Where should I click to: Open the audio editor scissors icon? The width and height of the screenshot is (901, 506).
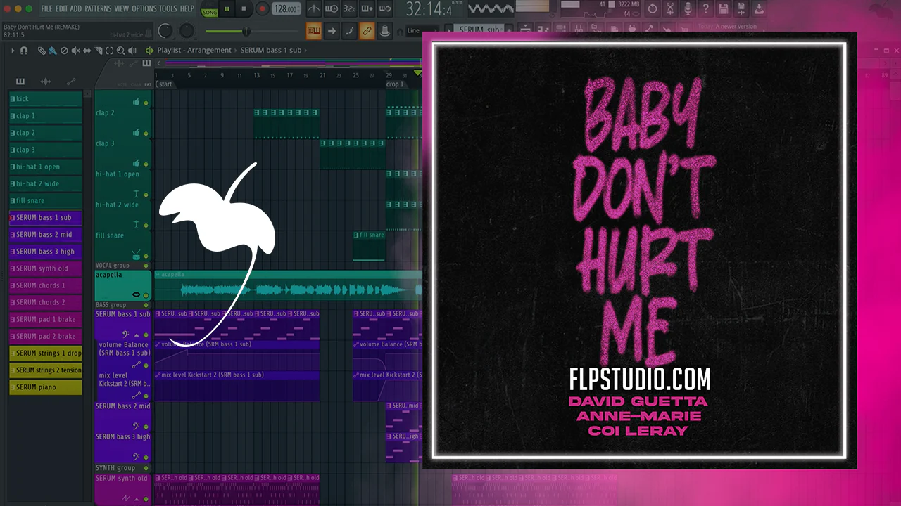670,9
